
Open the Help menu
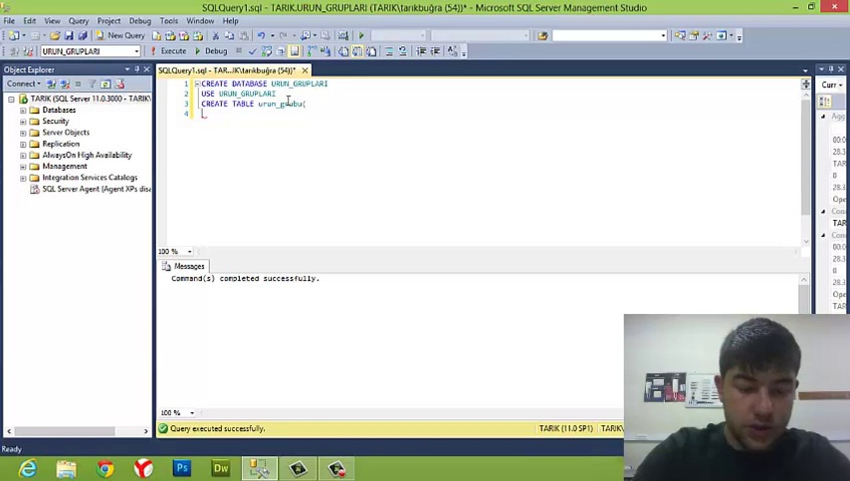pyautogui.click(x=231, y=21)
